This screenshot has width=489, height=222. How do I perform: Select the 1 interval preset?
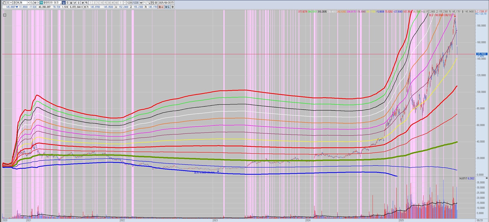[x=90, y=3]
